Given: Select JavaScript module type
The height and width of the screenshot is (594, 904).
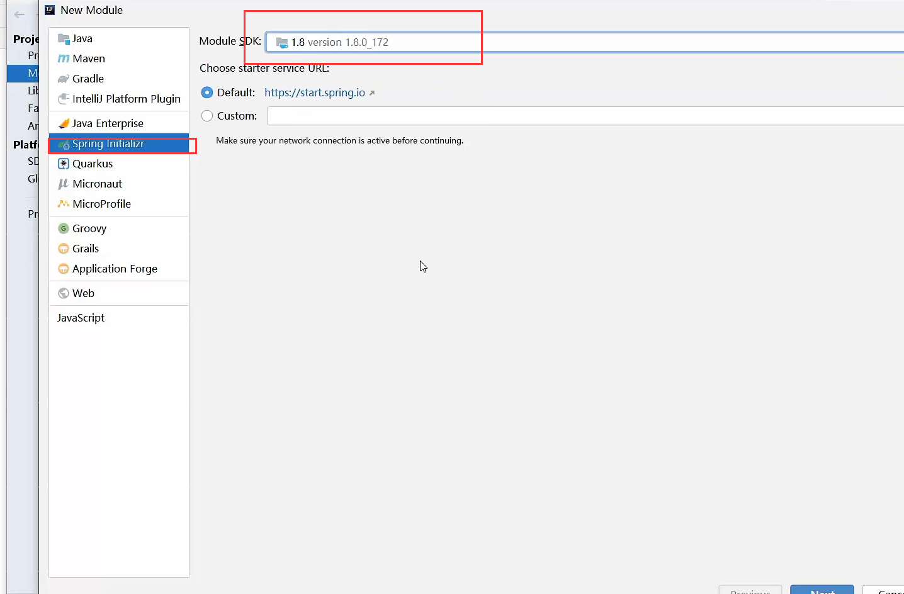Looking at the screenshot, I should click(x=81, y=318).
